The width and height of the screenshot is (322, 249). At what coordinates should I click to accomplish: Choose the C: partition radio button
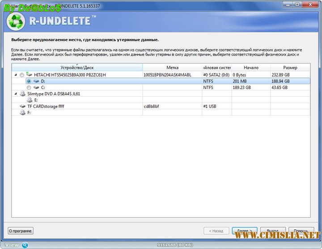pyautogui.click(x=29, y=88)
